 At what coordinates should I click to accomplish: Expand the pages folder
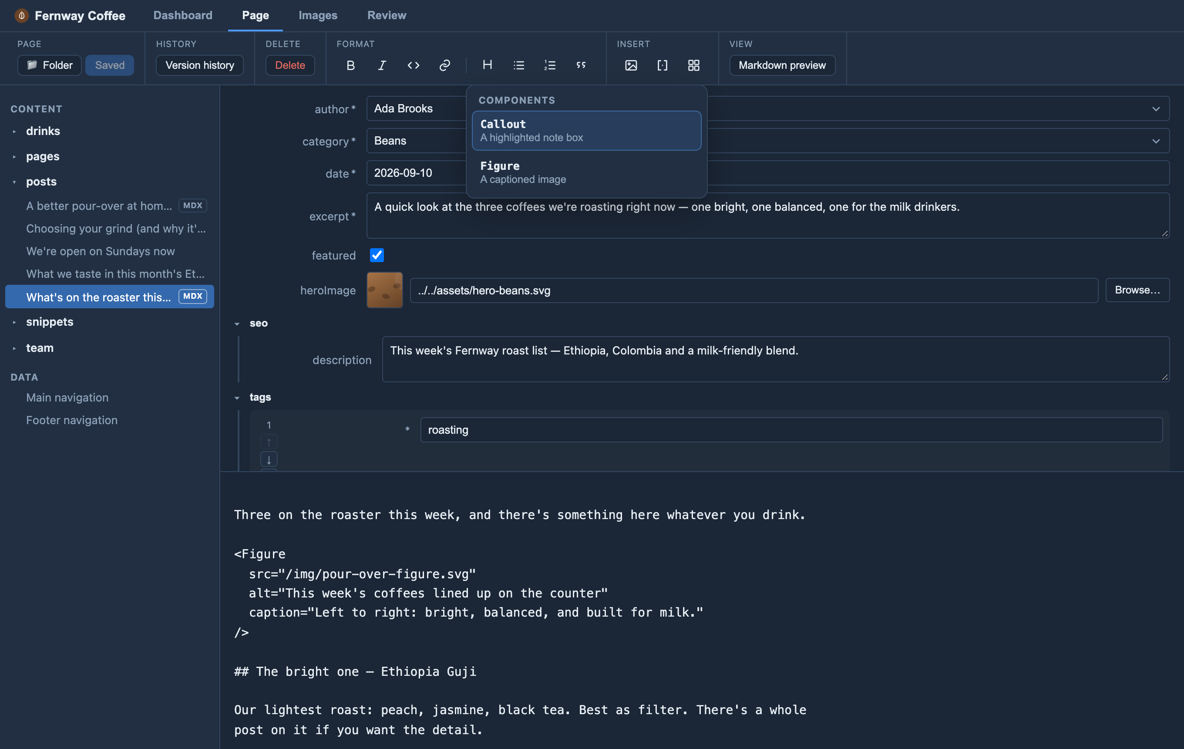pyautogui.click(x=14, y=156)
